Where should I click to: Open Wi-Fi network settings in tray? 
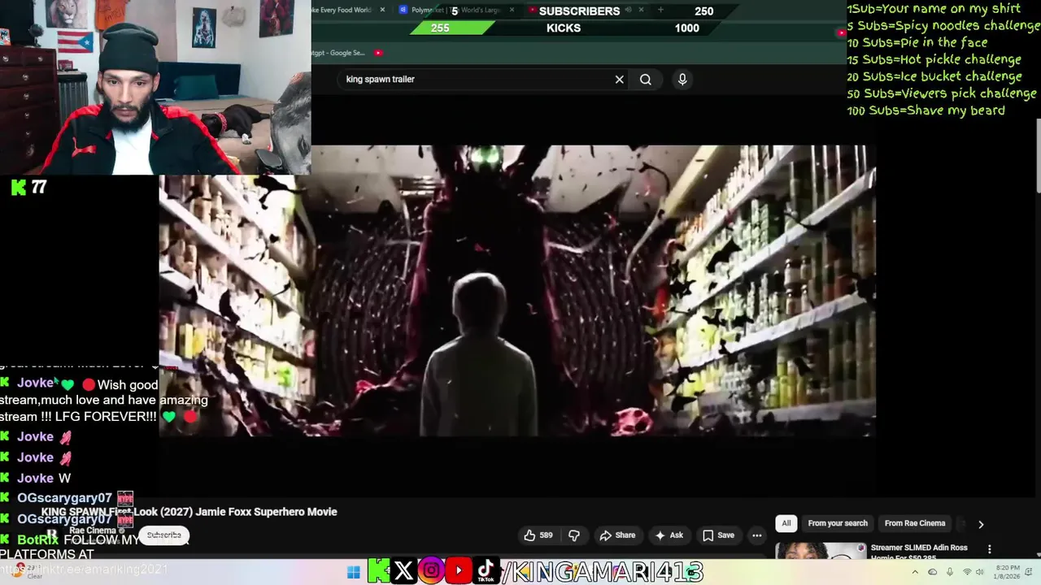(967, 573)
